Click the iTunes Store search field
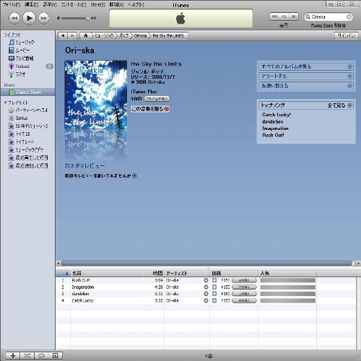 click(329, 17)
